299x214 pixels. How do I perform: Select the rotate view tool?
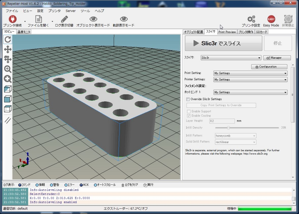click(8, 39)
